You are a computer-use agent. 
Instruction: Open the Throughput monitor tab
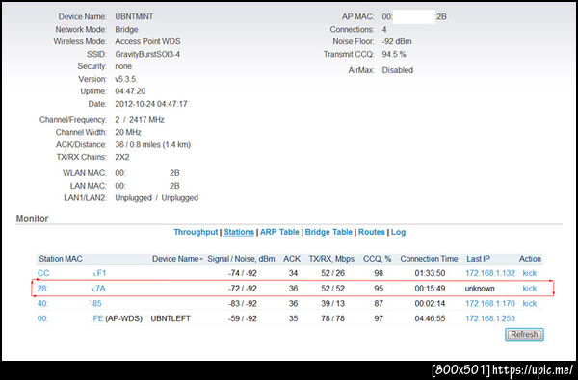(x=196, y=232)
